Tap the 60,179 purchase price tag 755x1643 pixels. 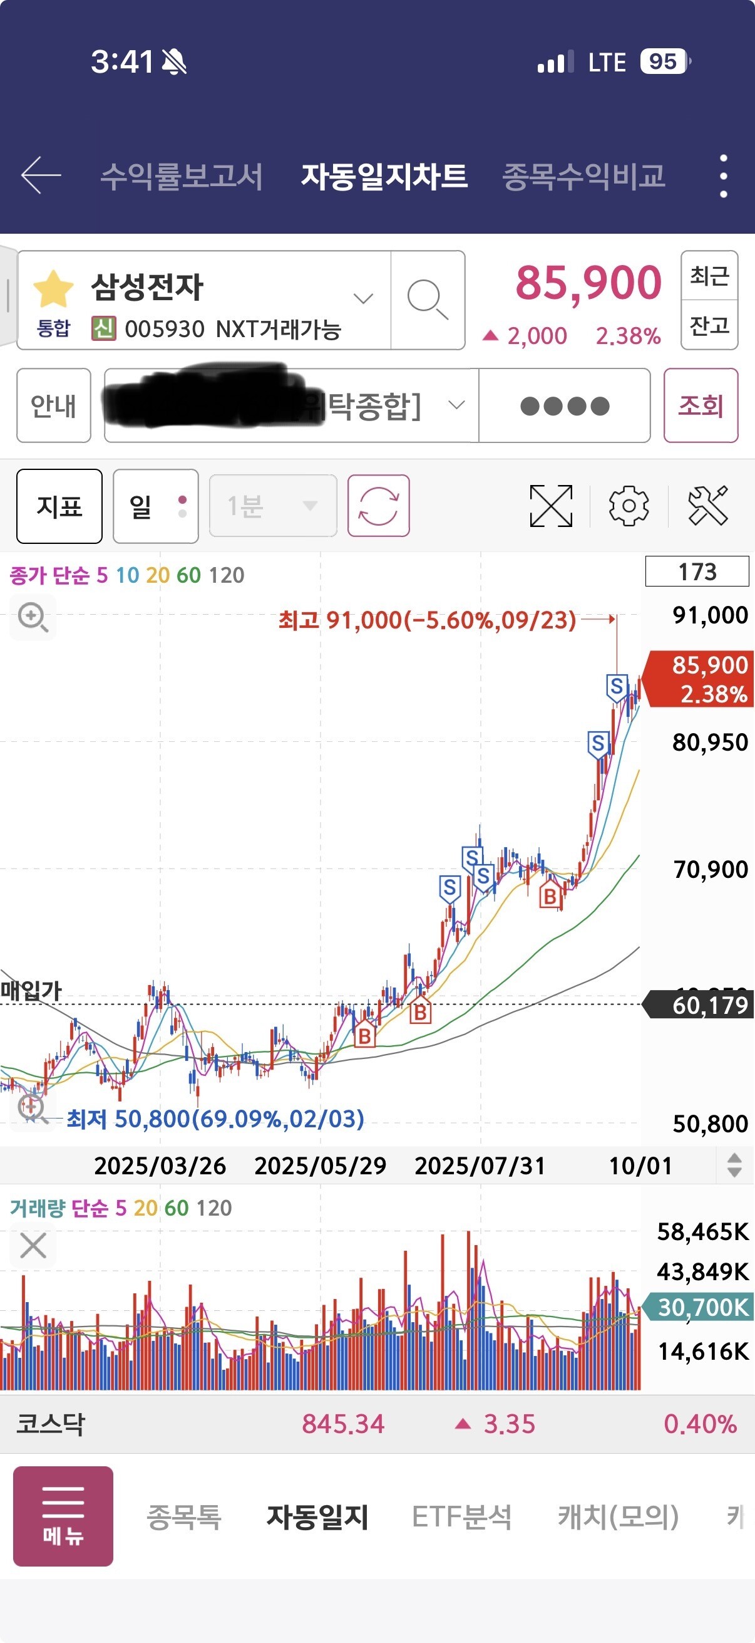[699, 1005]
